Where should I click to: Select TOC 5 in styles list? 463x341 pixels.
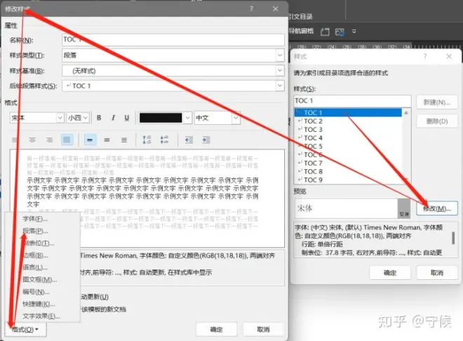point(348,147)
